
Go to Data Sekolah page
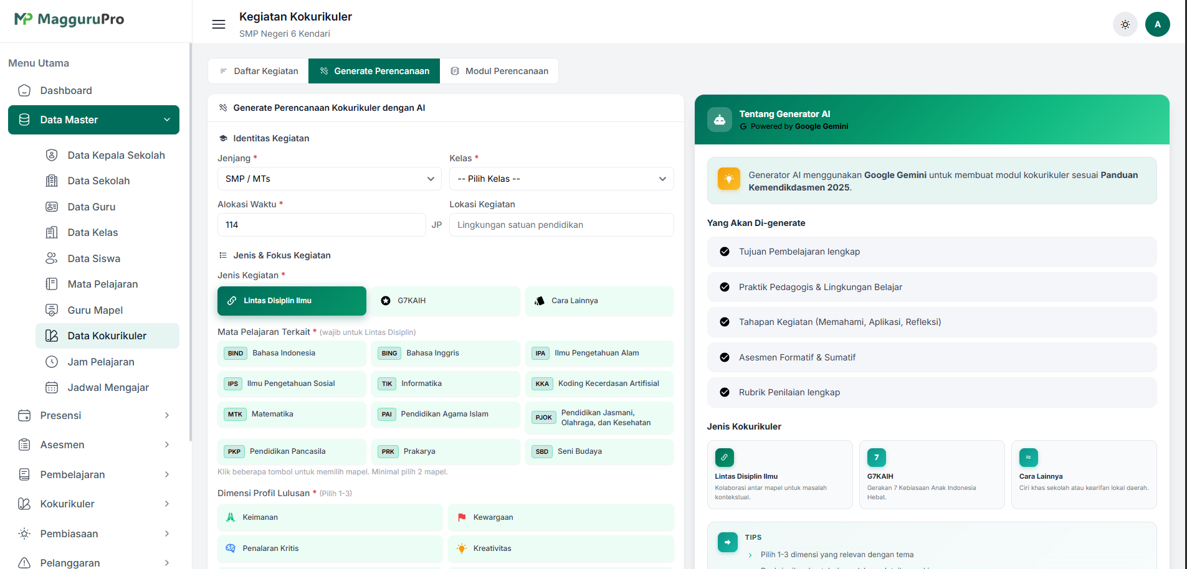coord(107,181)
